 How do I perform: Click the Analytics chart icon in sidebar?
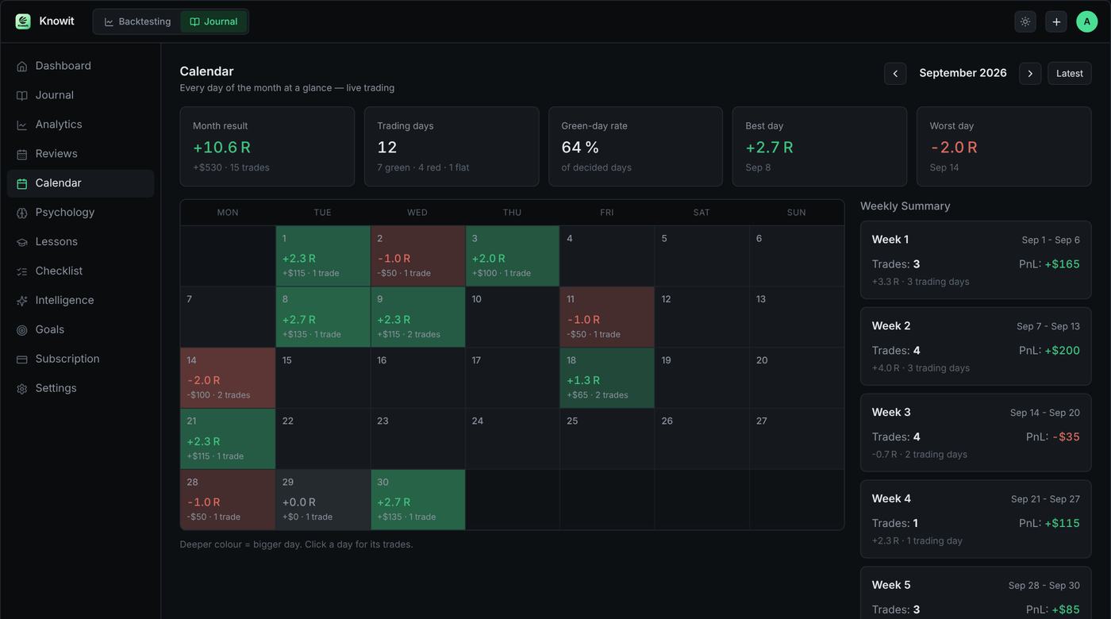click(x=22, y=125)
